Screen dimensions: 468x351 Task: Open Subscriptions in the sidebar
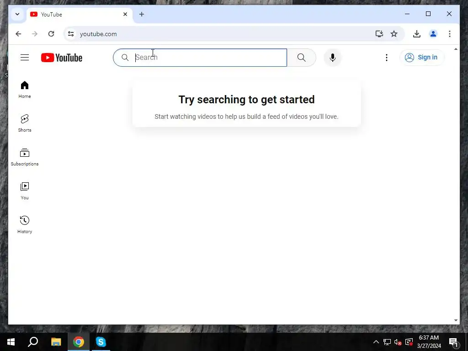pos(25,157)
